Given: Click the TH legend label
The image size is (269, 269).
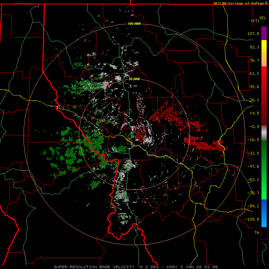Looking at the screenshot, I should (x=257, y=233).
